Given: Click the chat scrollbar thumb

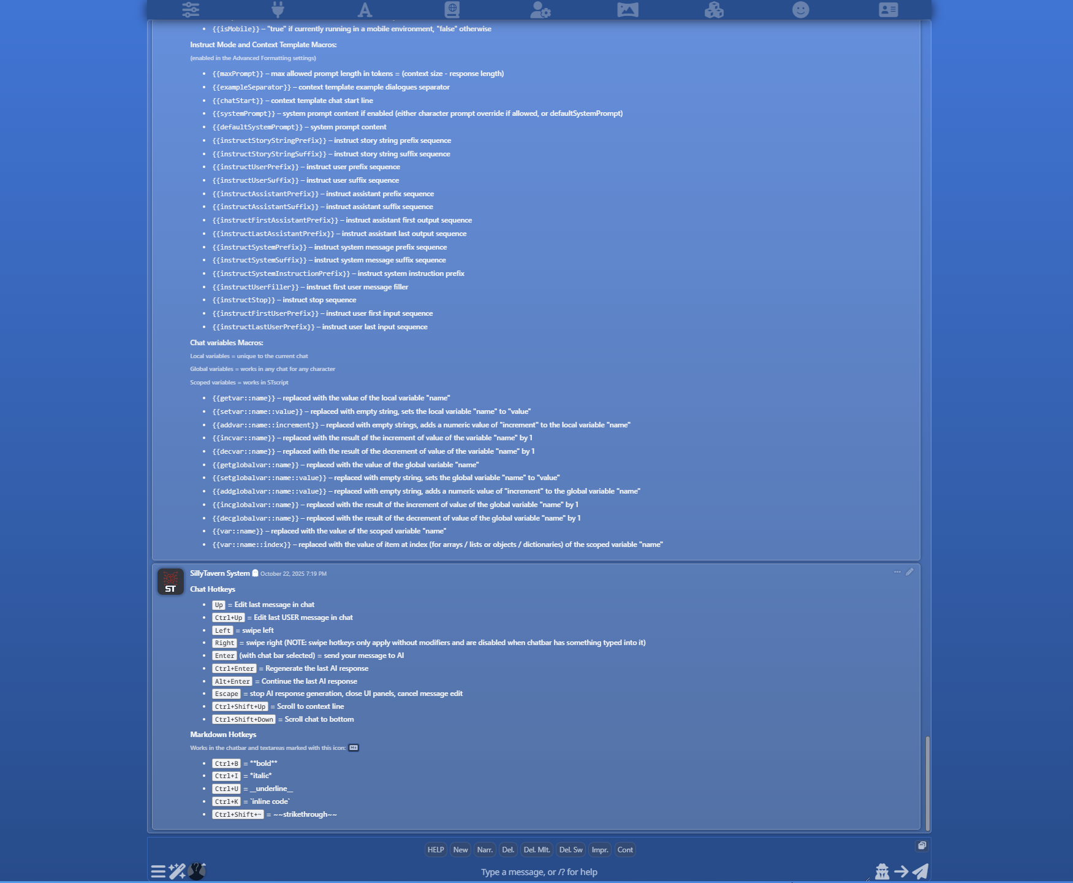Looking at the screenshot, I should pyautogui.click(x=928, y=783).
